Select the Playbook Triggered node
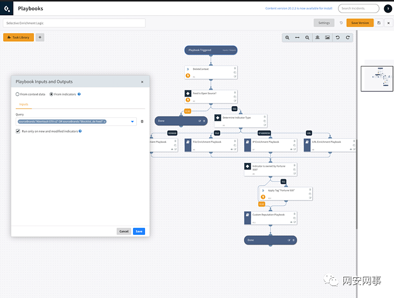Viewport: 394px width, 298px height. 211,50
